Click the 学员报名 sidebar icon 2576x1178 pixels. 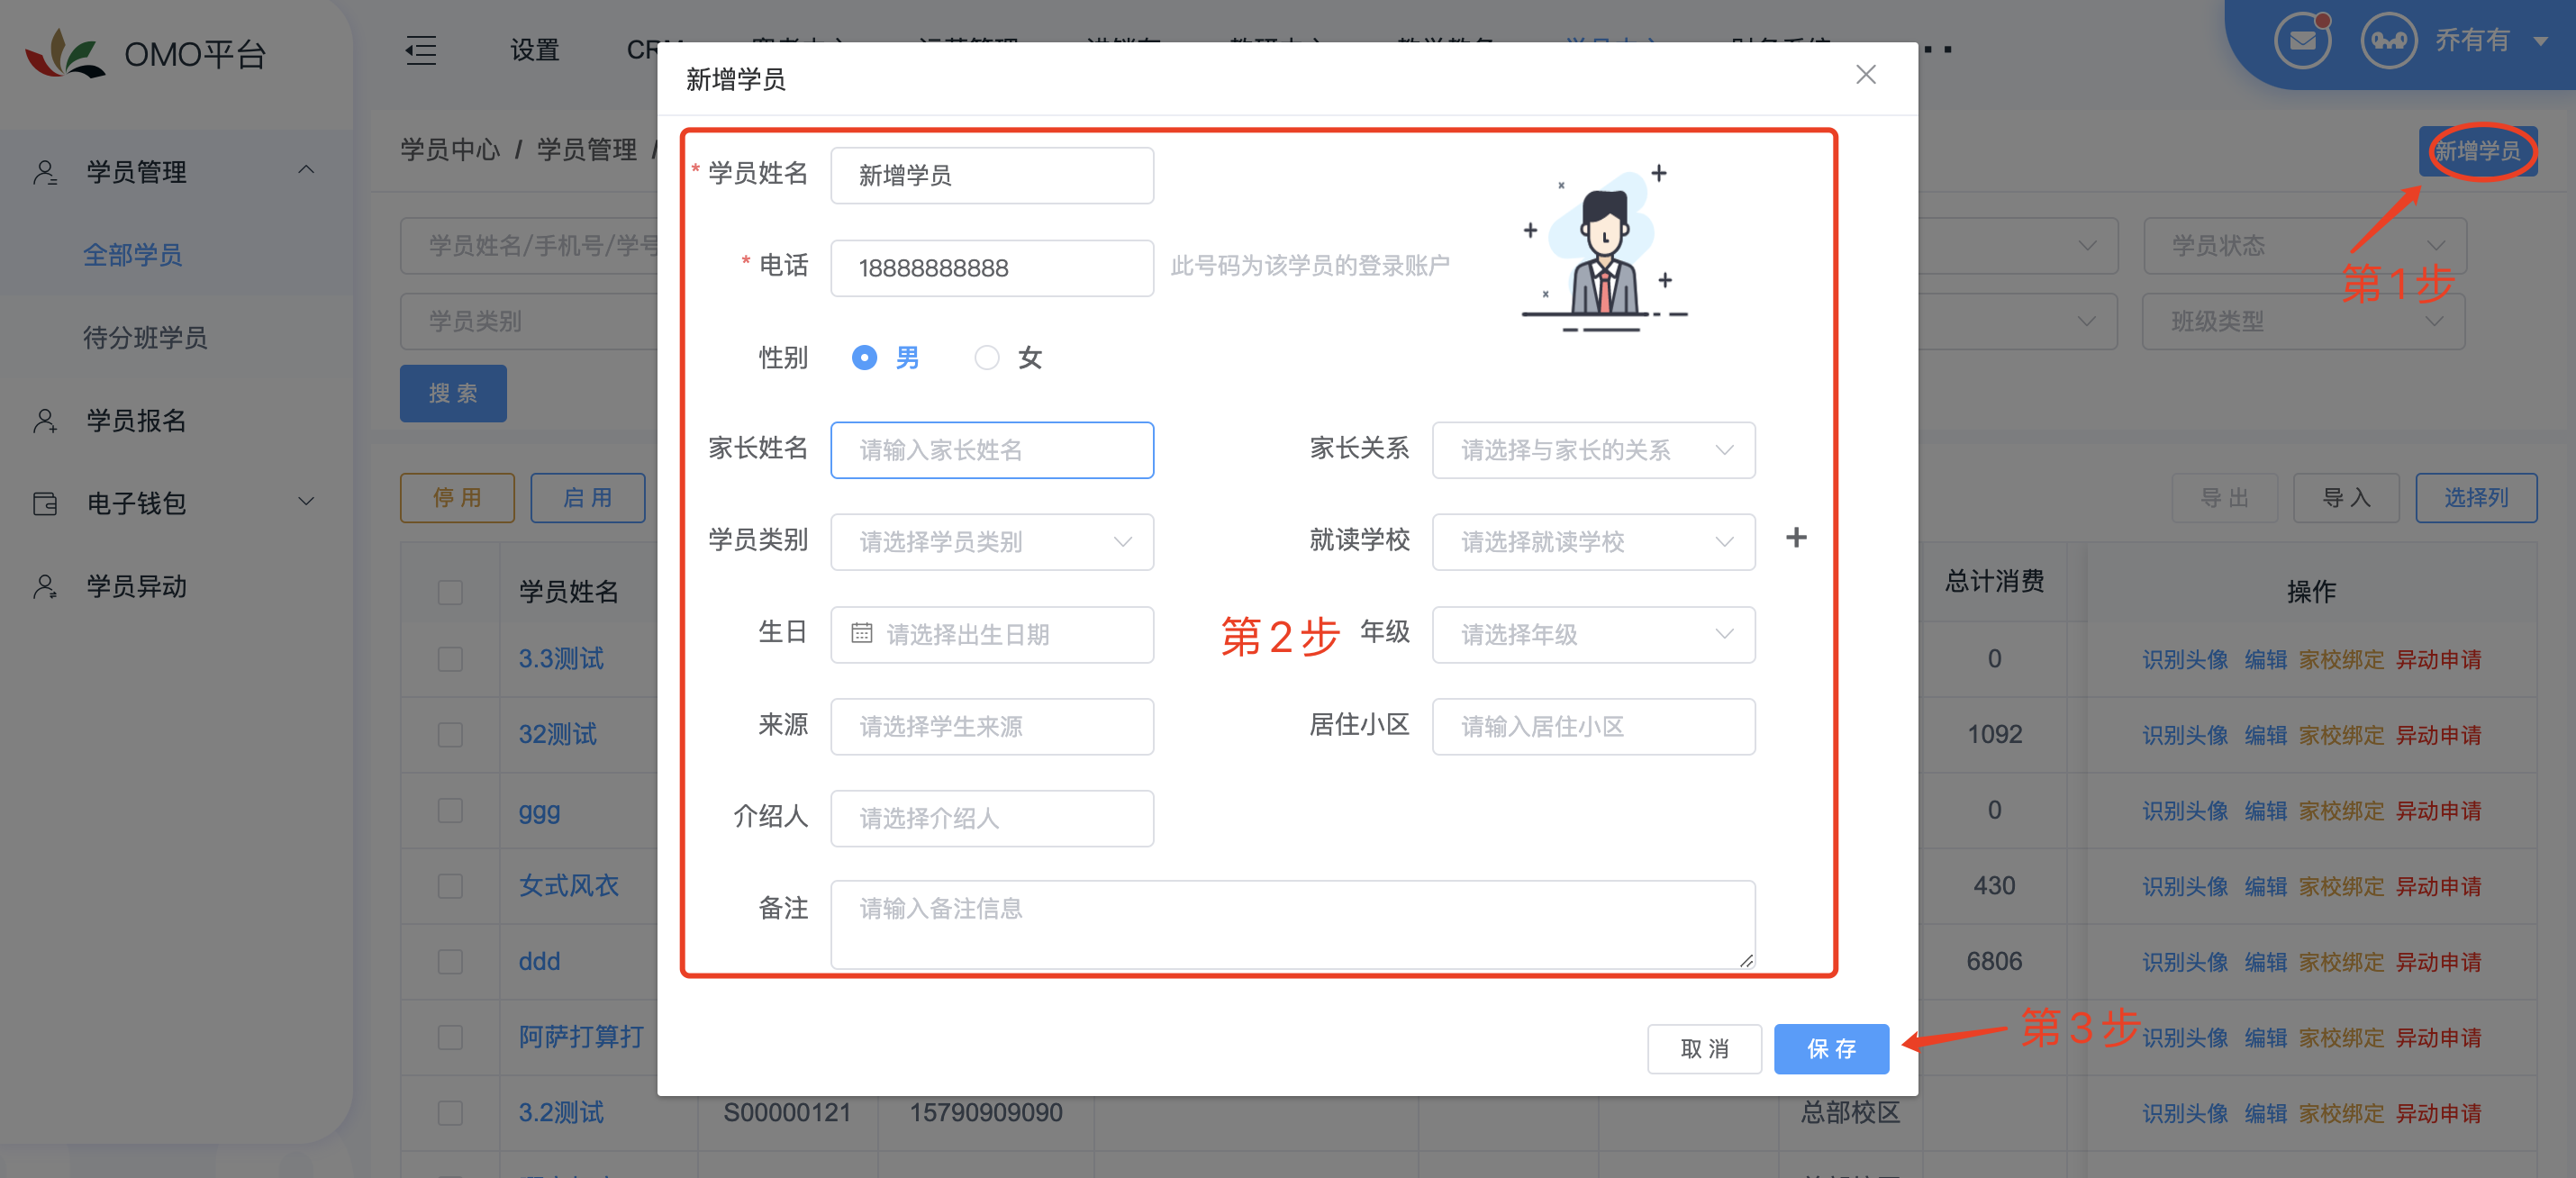coord(45,421)
